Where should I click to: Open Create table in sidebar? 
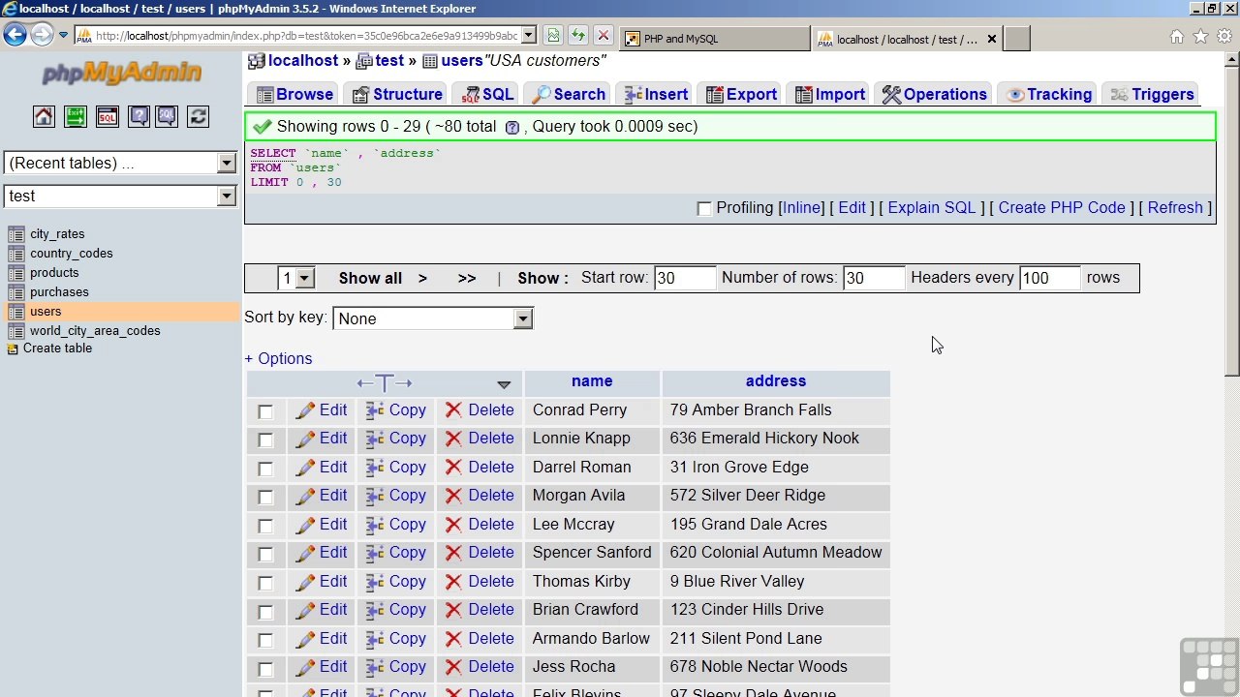[x=57, y=348]
